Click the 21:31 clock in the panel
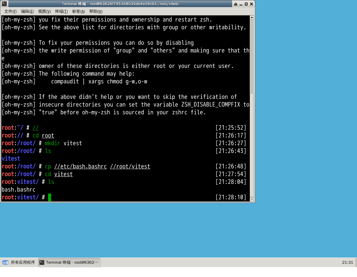The image size is (357, 277). (x=347, y=262)
